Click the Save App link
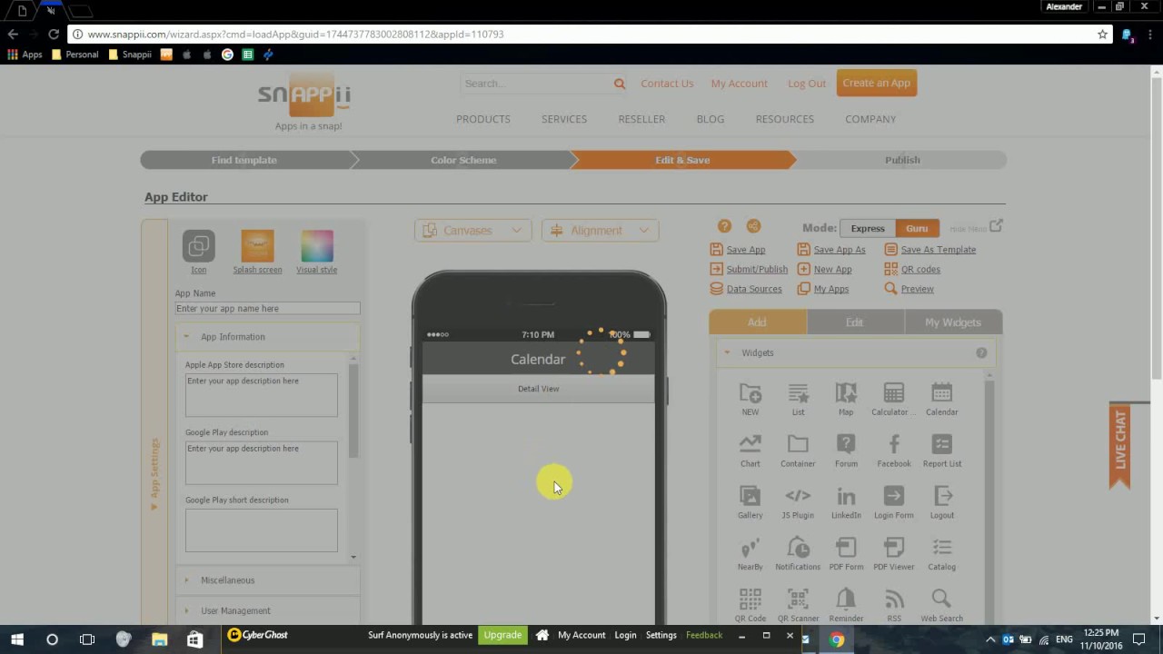 point(745,250)
